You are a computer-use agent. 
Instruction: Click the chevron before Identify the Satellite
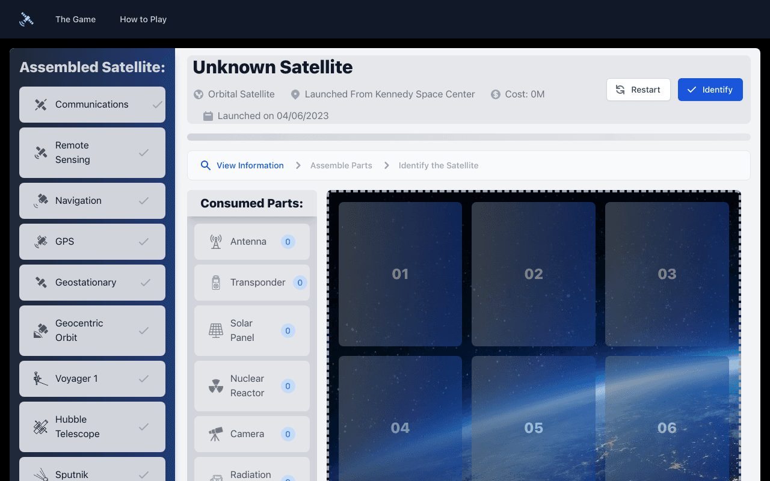pos(386,165)
